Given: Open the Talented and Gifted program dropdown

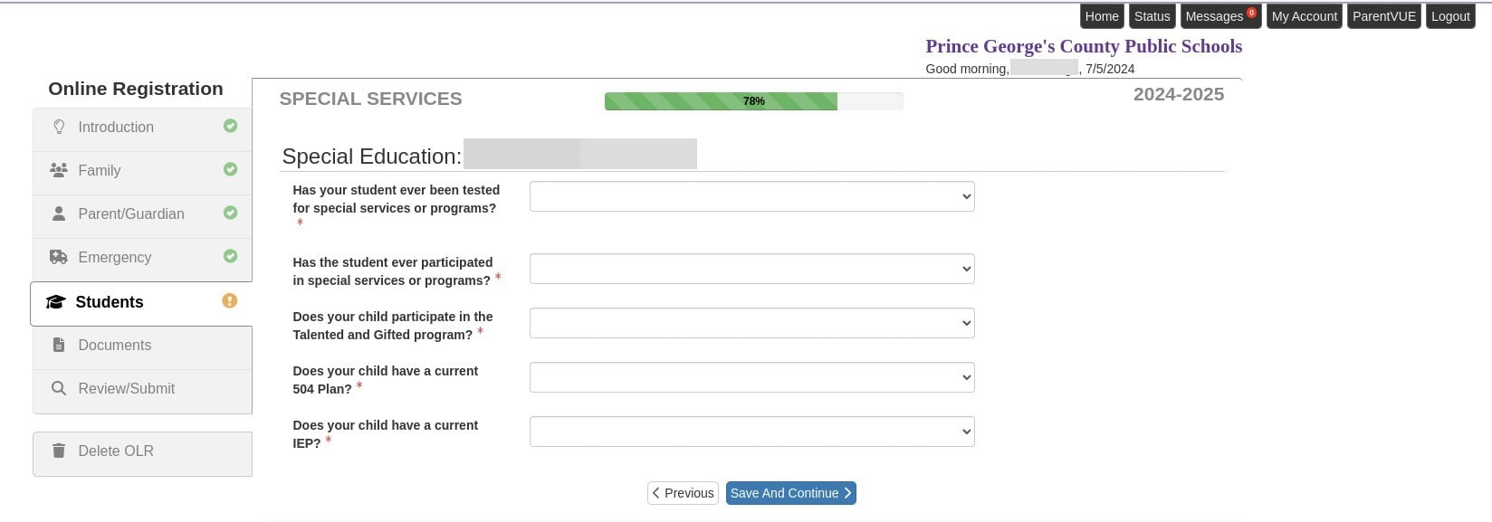Looking at the screenshot, I should pos(751,322).
